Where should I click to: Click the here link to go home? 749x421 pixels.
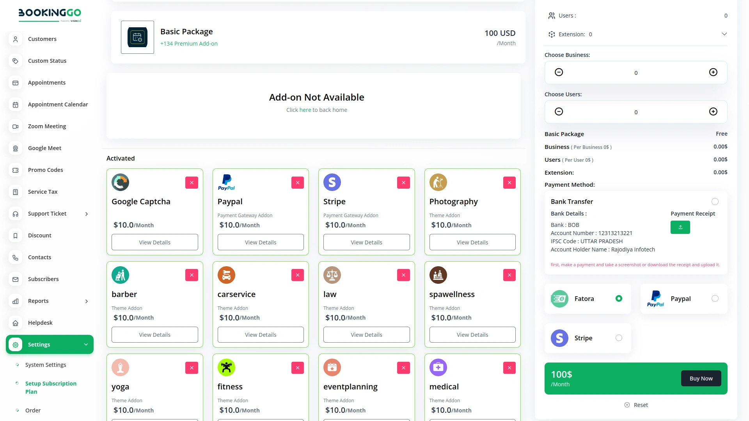pos(305,110)
